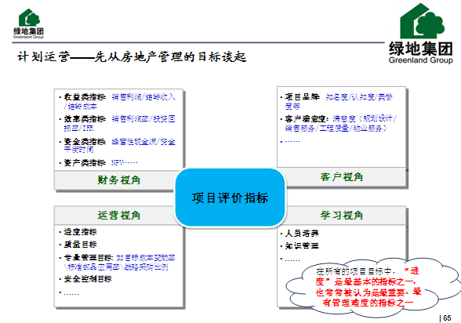The height and width of the screenshot is (323, 461).
Task: Click the 客户满意度 bullet heading
Action: click(x=307, y=118)
